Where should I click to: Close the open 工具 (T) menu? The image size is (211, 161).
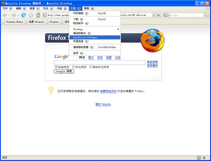point(75,9)
